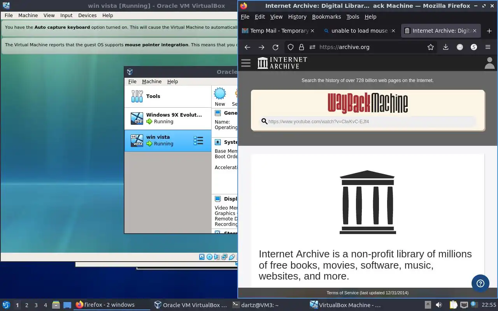Click show desktop icon in taskbar

(67, 305)
